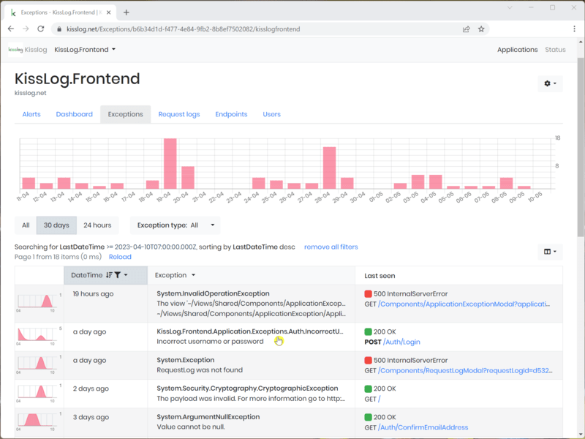Screen dimensions: 585x439
Task: Click the Kisslog logo in navbar
Action: point(27,50)
